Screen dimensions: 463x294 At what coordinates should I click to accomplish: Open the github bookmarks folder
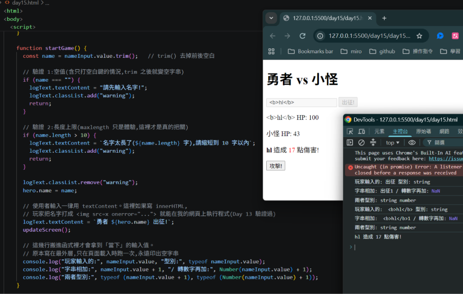point(382,51)
